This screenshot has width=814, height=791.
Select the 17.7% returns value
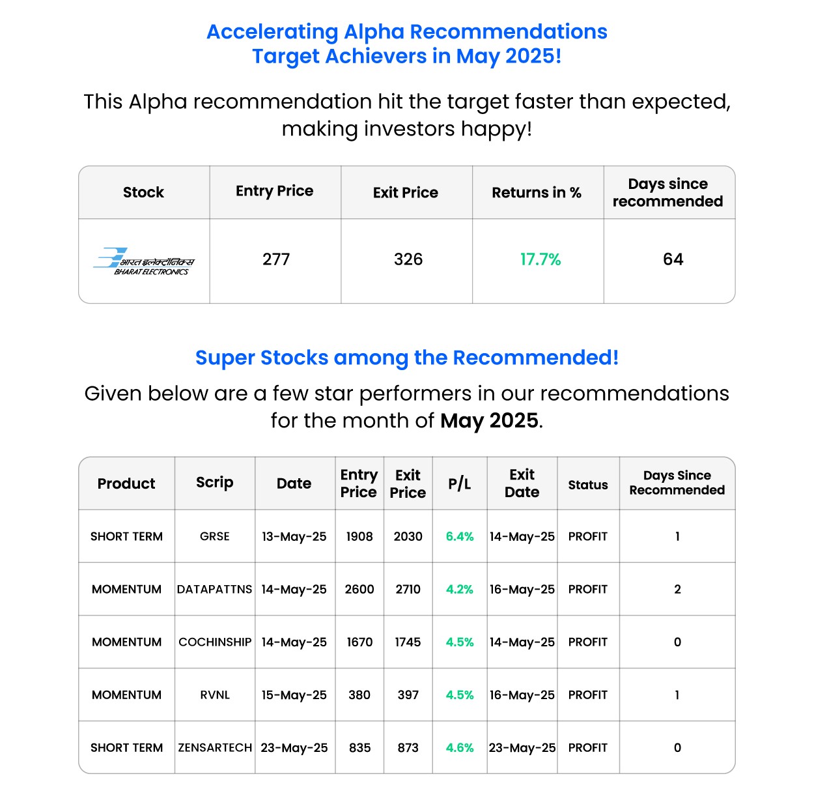click(x=540, y=260)
